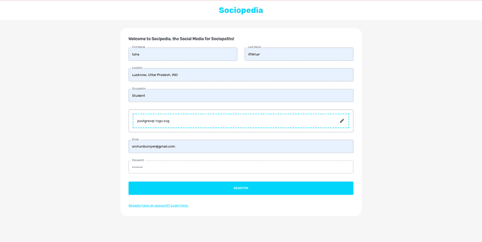The height and width of the screenshot is (242, 482).
Task: Click the Sociopedia logo title
Action: [x=241, y=10]
